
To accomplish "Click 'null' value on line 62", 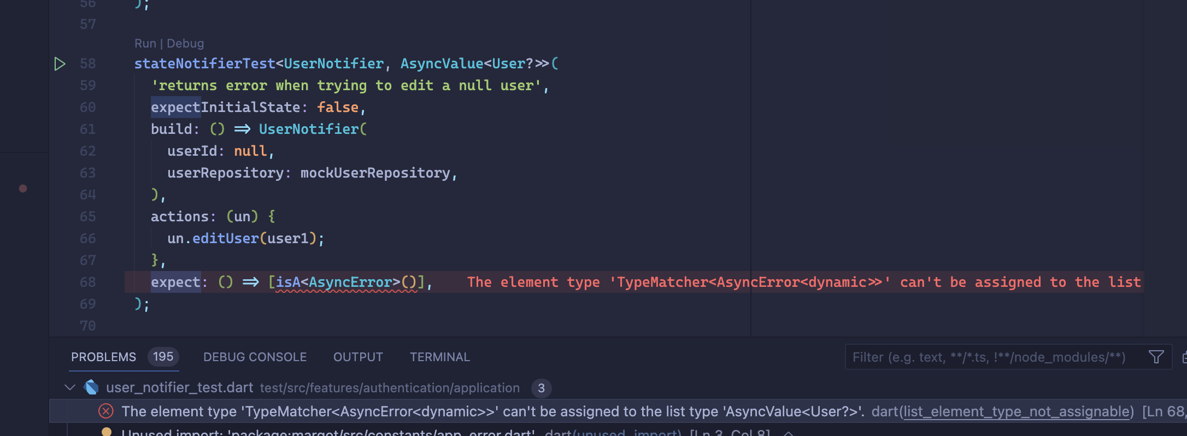I will pos(250,151).
